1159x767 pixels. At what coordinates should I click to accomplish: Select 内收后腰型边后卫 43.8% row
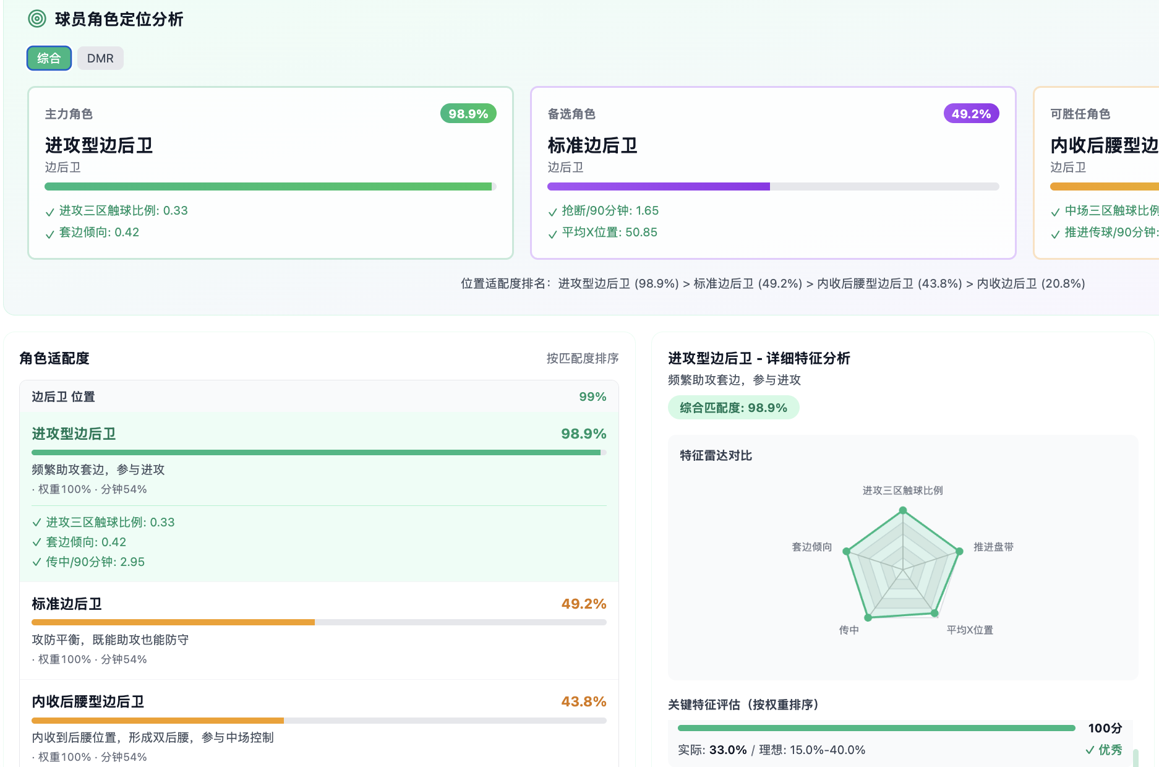point(319,724)
